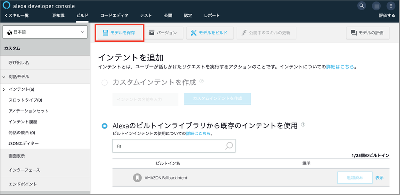Focus the インテントの名前を入力 field
Viewport: 400px width, 195px height.
(145, 99)
